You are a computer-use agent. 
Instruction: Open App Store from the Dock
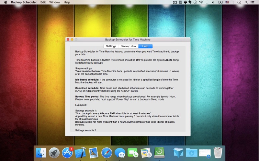(67, 153)
